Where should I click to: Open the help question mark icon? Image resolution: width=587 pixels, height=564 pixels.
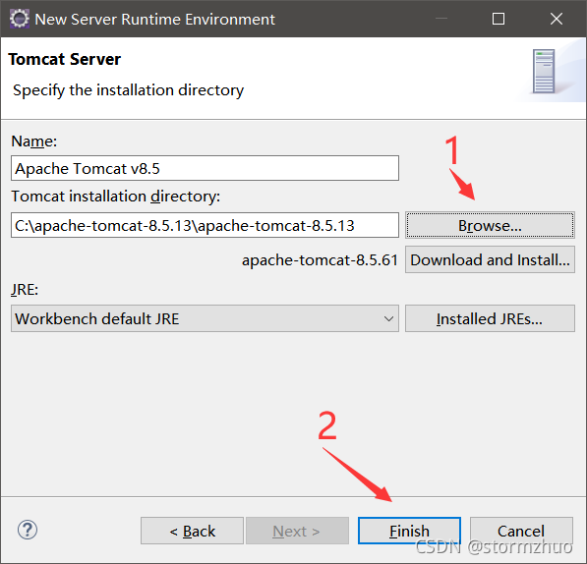[28, 530]
